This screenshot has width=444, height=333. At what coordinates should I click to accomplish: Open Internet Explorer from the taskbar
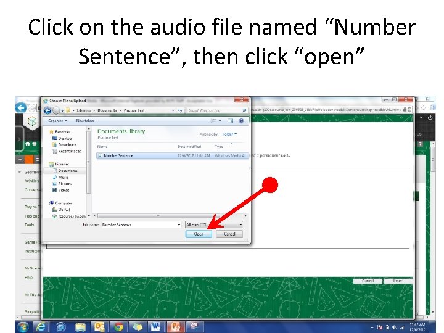[41, 327]
